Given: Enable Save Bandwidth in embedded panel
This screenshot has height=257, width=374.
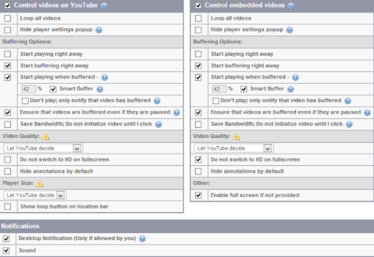Looking at the screenshot, I should [198, 124].
